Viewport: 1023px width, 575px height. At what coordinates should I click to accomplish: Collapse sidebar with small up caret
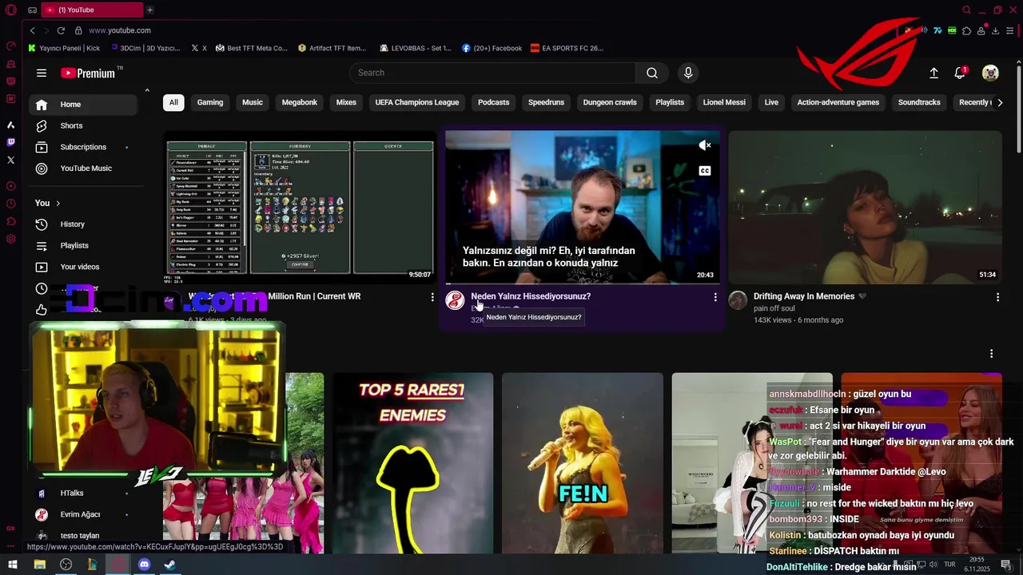[x=147, y=90]
